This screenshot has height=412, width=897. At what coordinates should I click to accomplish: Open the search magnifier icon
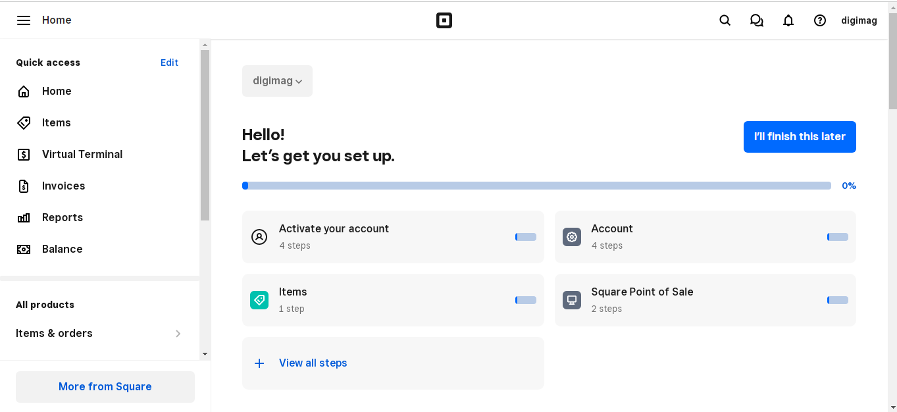point(725,20)
